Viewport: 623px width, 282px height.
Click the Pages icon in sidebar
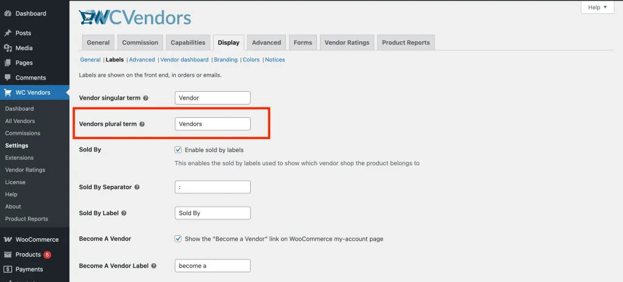tap(7, 63)
